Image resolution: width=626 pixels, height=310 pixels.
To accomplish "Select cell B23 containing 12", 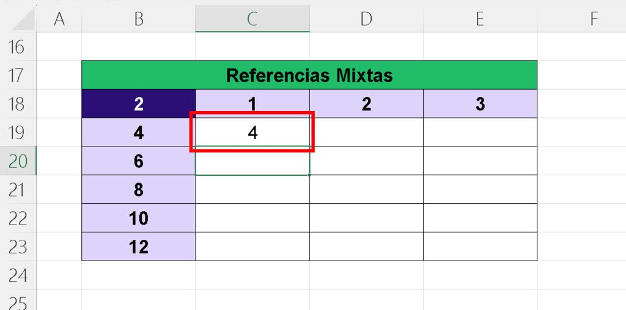I will [139, 247].
